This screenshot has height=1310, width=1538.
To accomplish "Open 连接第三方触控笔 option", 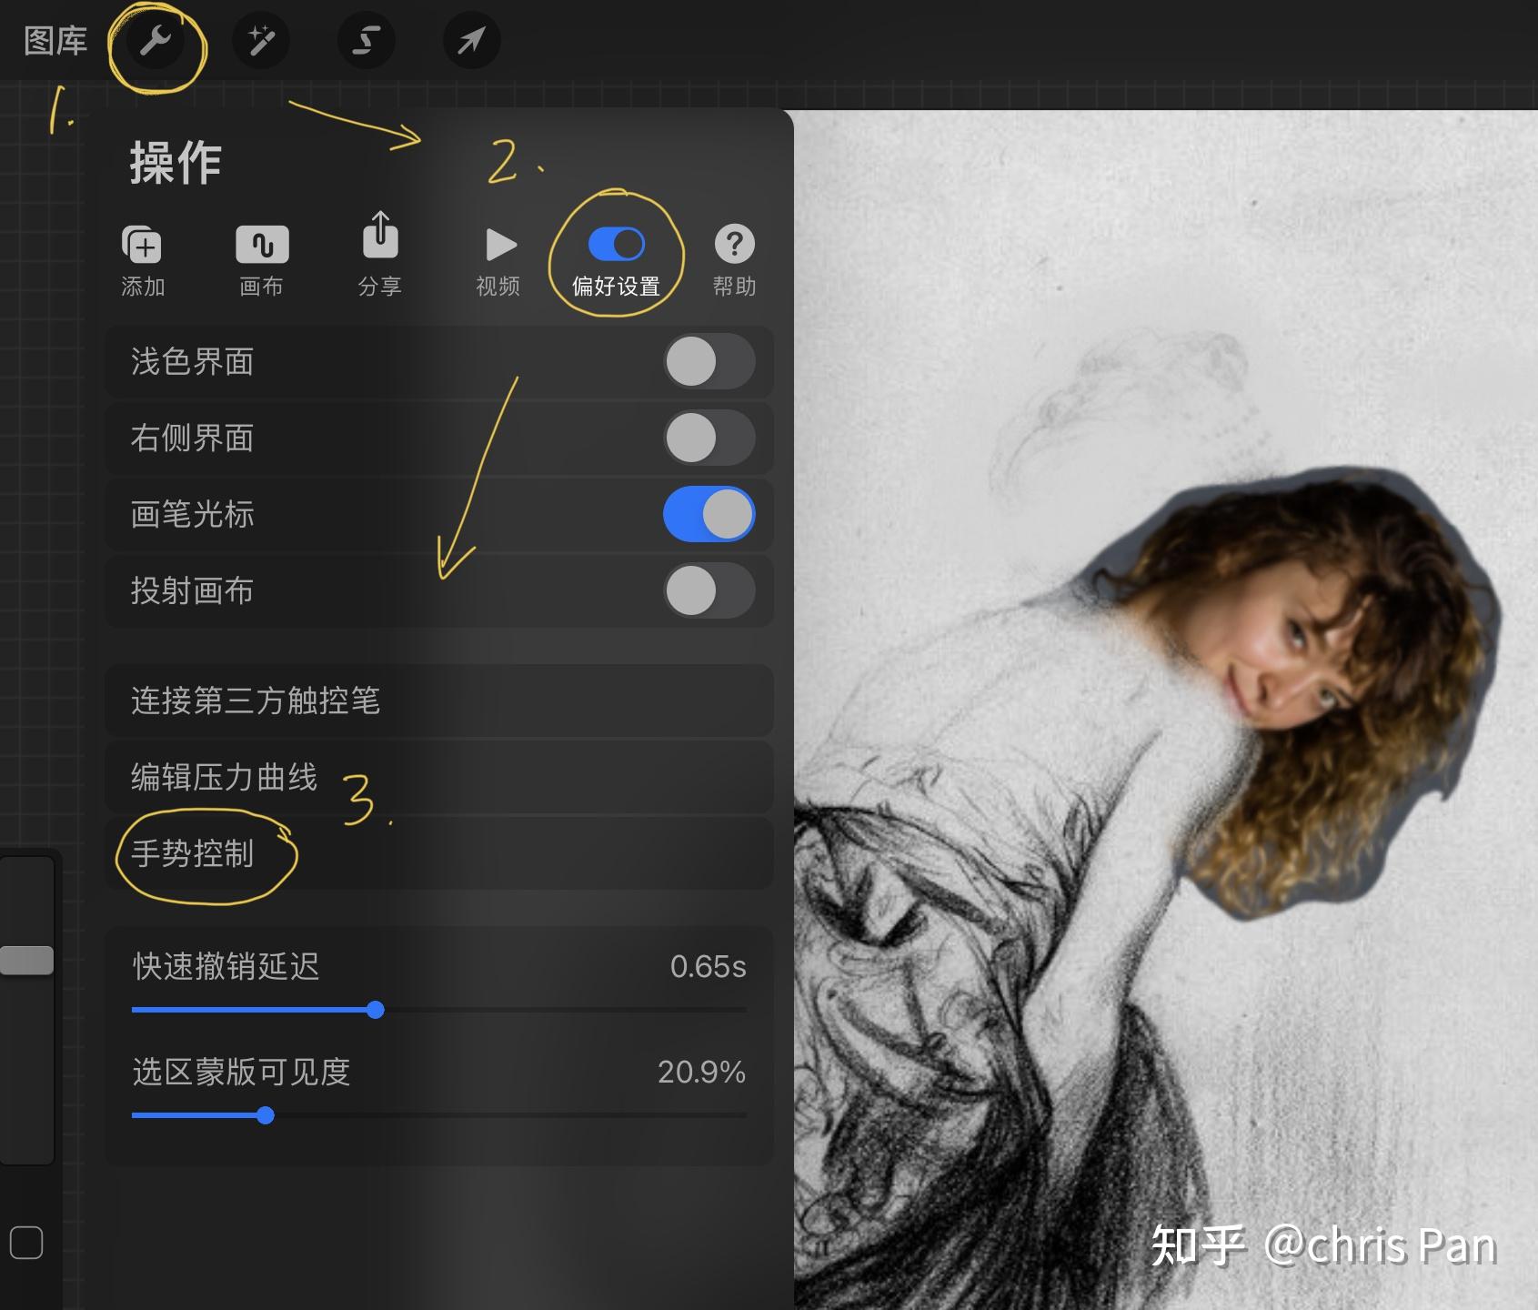I will (x=439, y=700).
